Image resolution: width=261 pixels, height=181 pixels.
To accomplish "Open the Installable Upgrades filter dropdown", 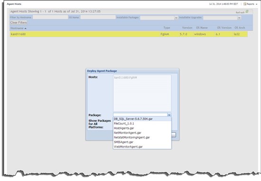I will (239, 17).
